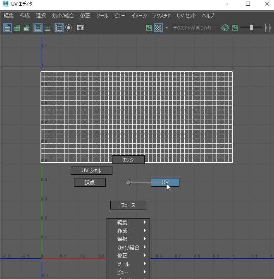This screenshot has width=274, height=279.
Task: Toggle grid display icon
Action: pyautogui.click(x=59, y=28)
